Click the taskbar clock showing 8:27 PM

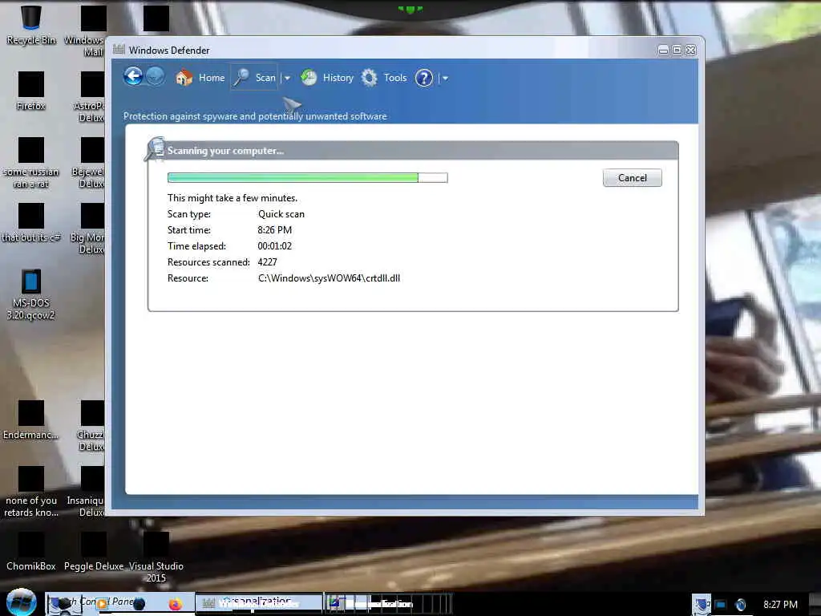tap(780, 605)
